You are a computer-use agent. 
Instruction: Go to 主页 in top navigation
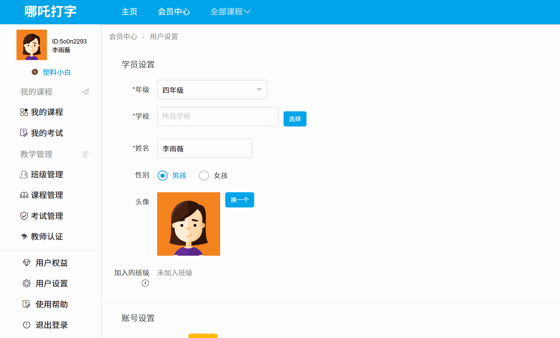click(129, 12)
